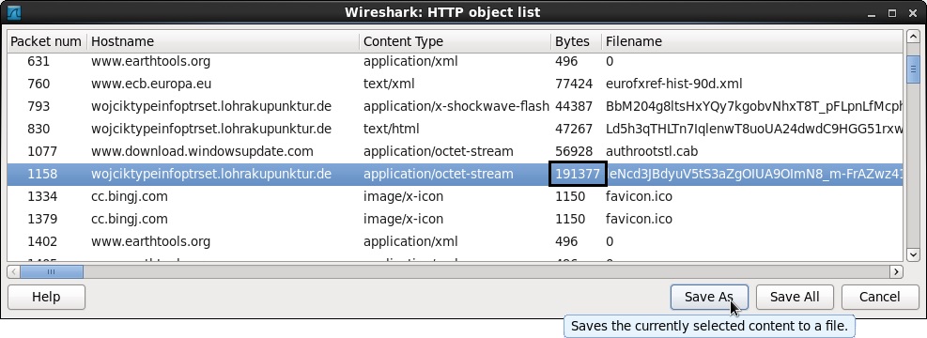Sort by Content Type column header

pos(455,41)
